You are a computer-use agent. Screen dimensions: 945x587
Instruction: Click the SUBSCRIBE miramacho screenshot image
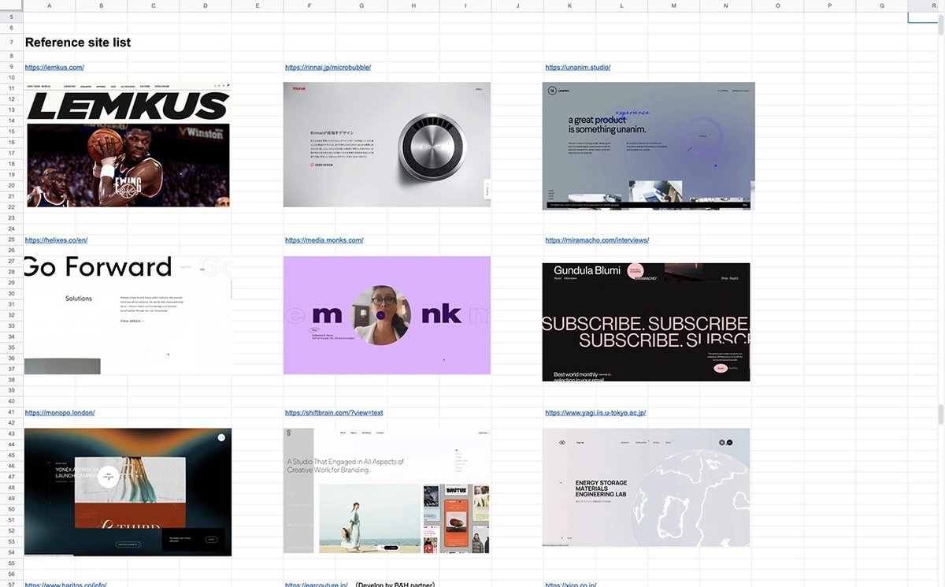(646, 321)
